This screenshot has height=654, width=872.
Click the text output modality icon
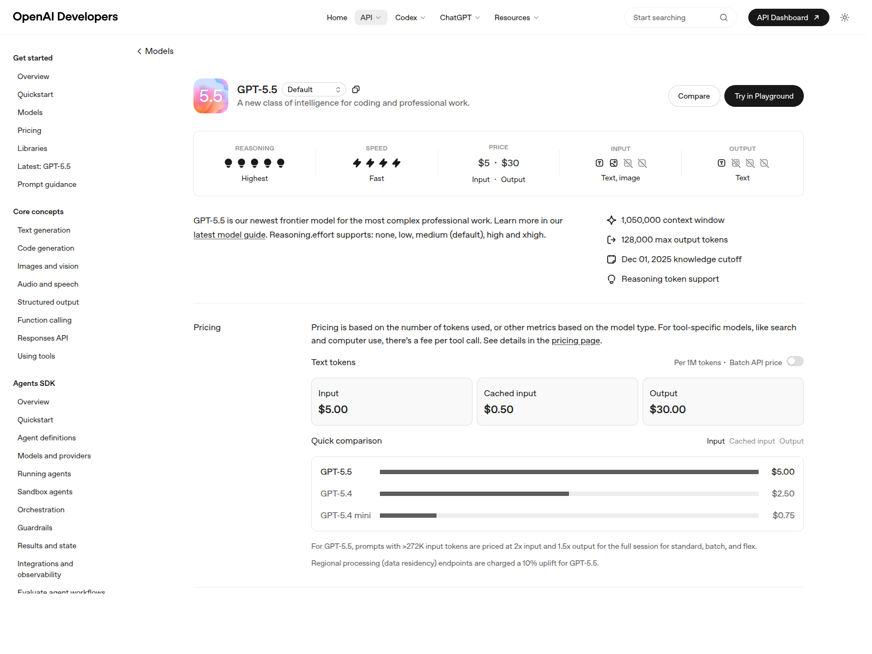click(722, 163)
